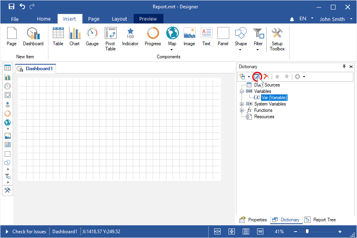The image size is (357, 238).
Task: Undo the last action
Action: (x=22, y=7)
